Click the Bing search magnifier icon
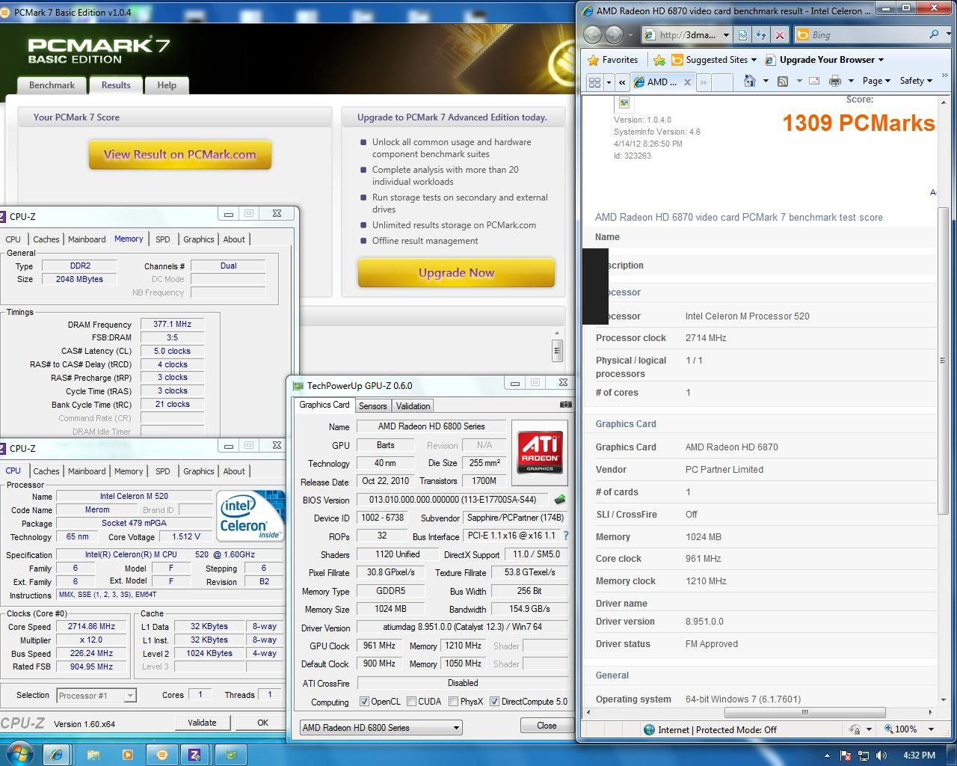 click(x=934, y=34)
